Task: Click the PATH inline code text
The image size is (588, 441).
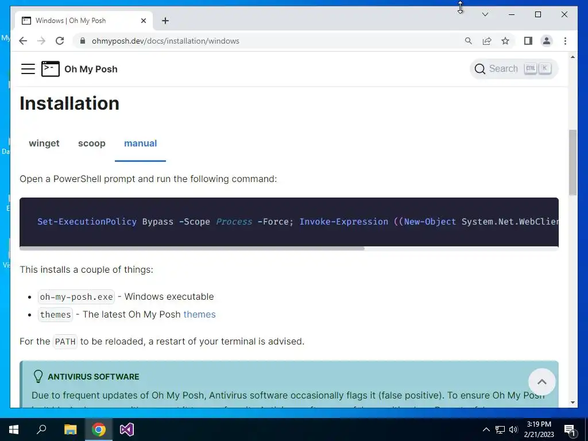Action: [x=65, y=342]
